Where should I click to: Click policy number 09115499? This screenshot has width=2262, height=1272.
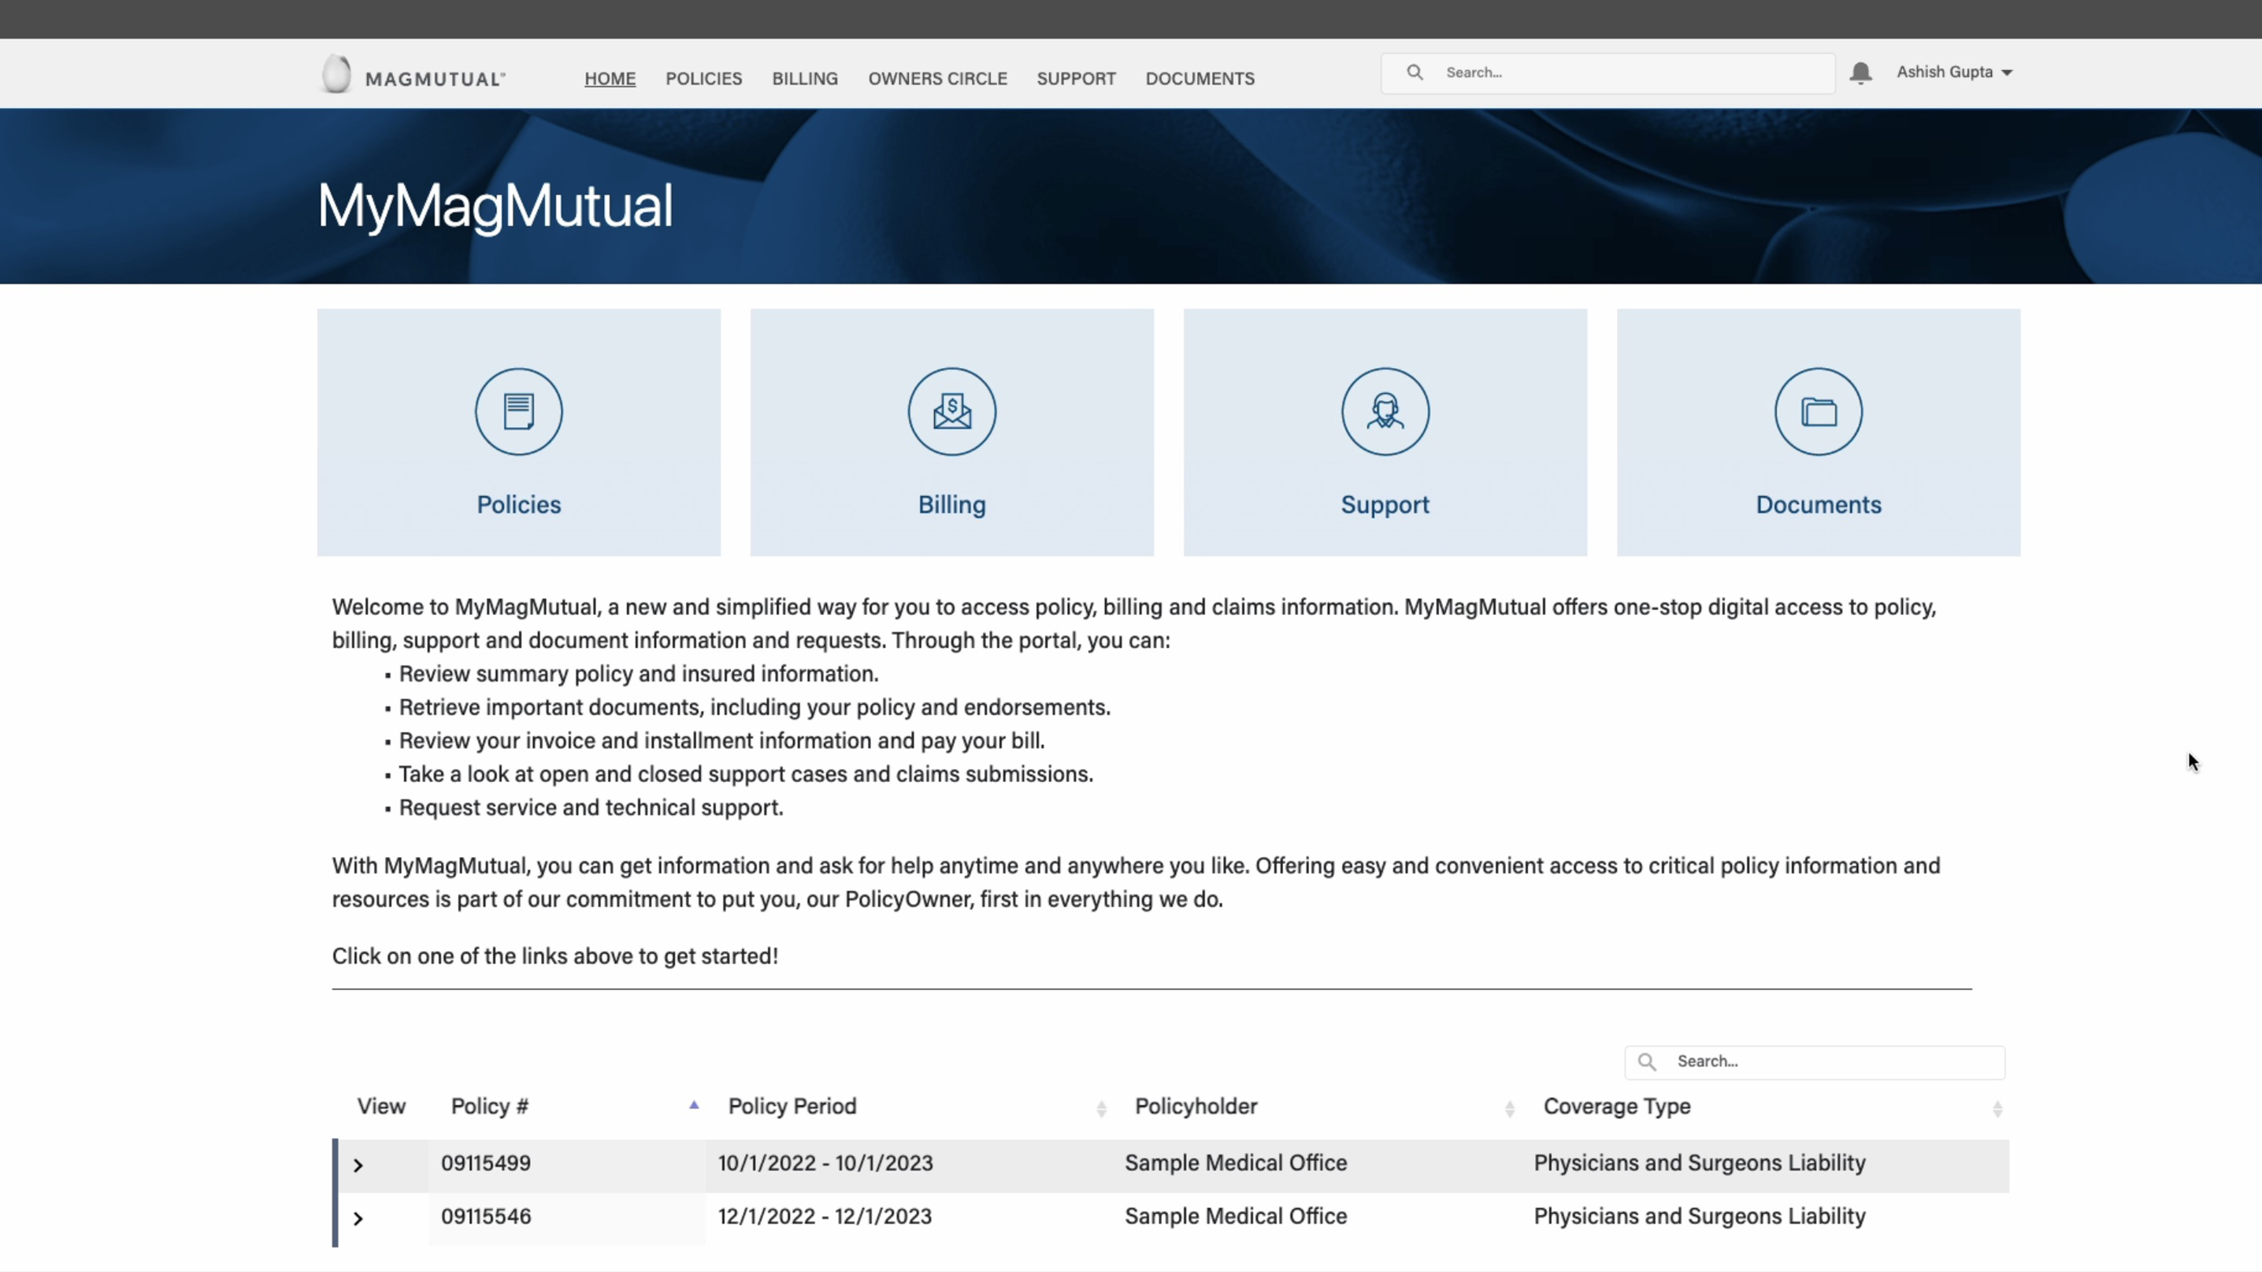pyautogui.click(x=486, y=1163)
